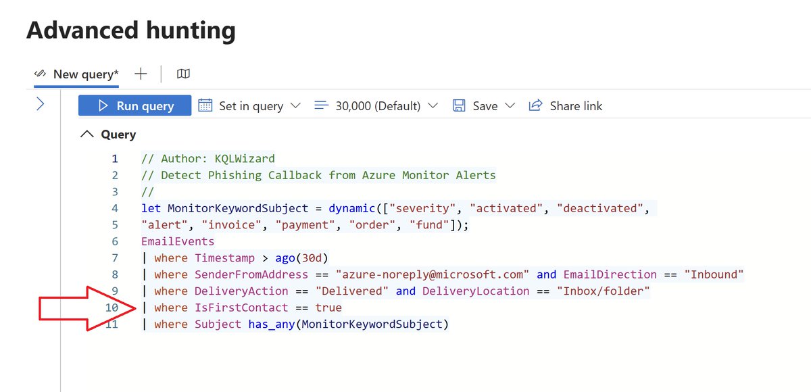
Task: Click the "fund" keyword string on line 5
Action: (x=430, y=225)
